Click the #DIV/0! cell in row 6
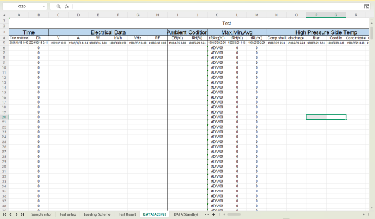The image size is (375, 219). point(217,48)
